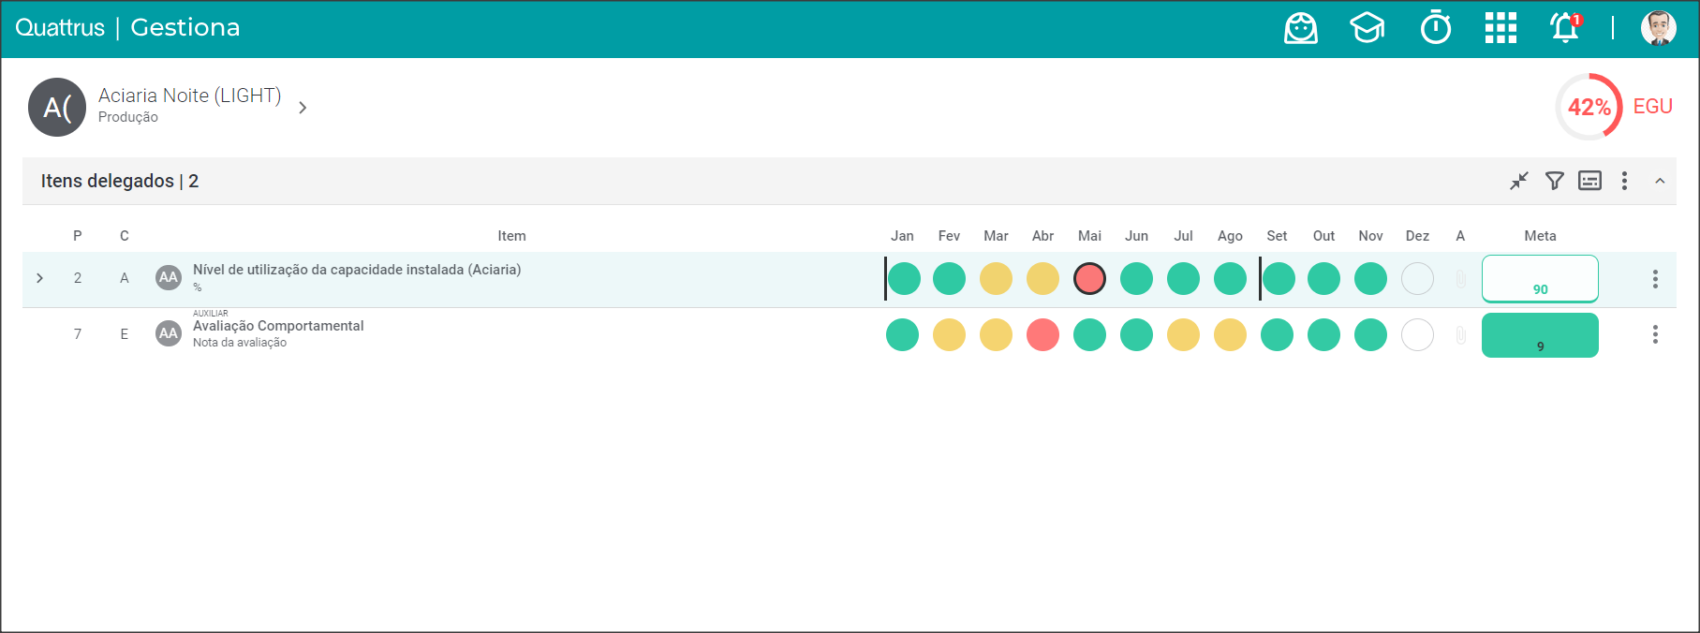Open Avaliação Comportamental row options menu

coord(1655,334)
